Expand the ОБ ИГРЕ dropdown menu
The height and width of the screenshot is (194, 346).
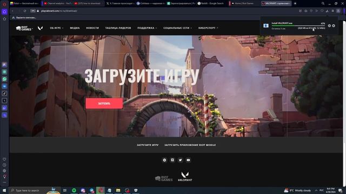pos(57,28)
